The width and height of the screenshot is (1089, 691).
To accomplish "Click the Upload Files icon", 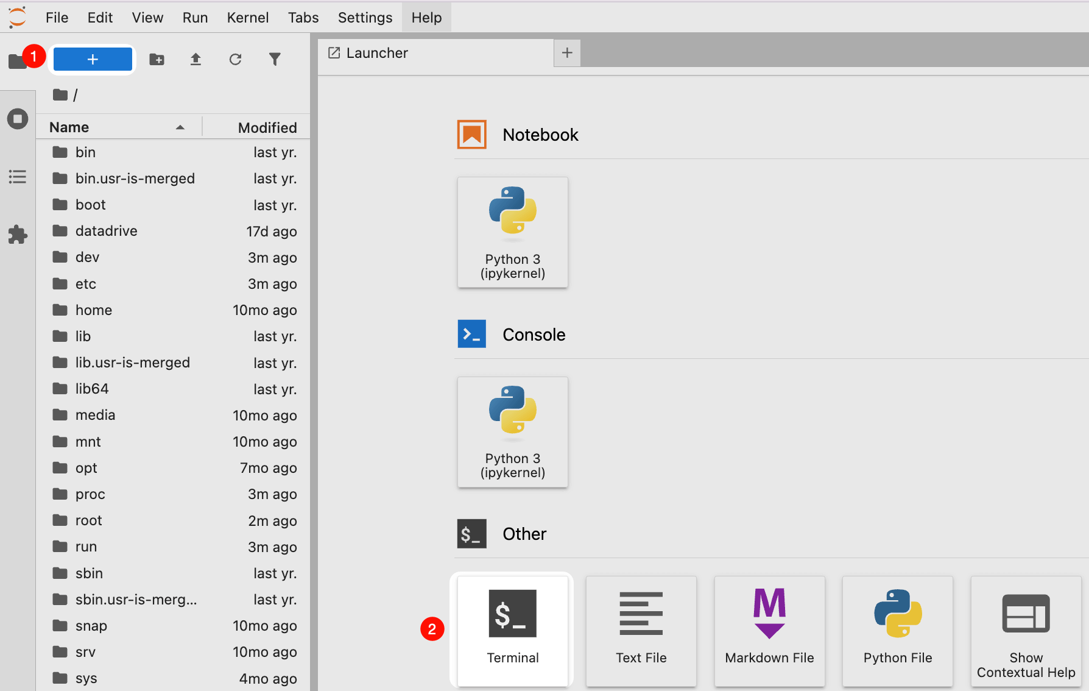I will coord(196,59).
